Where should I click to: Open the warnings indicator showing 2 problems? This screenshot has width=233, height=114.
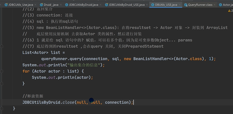click(231, 11)
